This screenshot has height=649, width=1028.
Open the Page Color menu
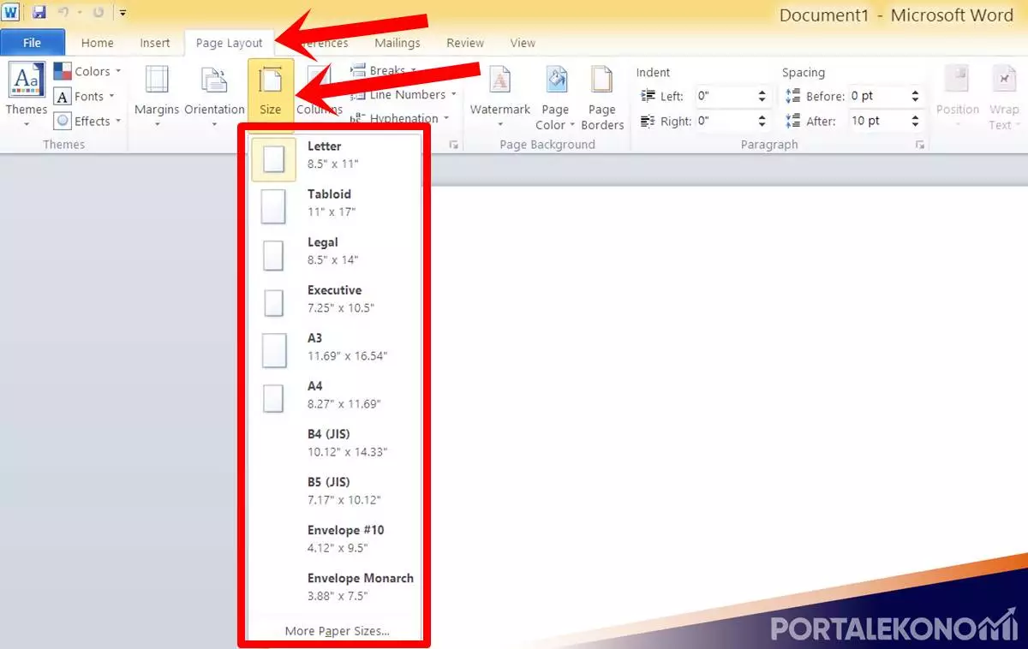tap(555, 98)
